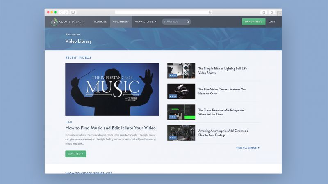The image size is (328, 184).
Task: Click the Sign Up Free button
Action: (x=254, y=22)
